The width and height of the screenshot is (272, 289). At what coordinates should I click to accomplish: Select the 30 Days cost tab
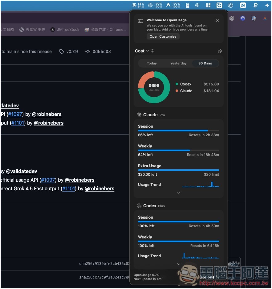coord(205,63)
